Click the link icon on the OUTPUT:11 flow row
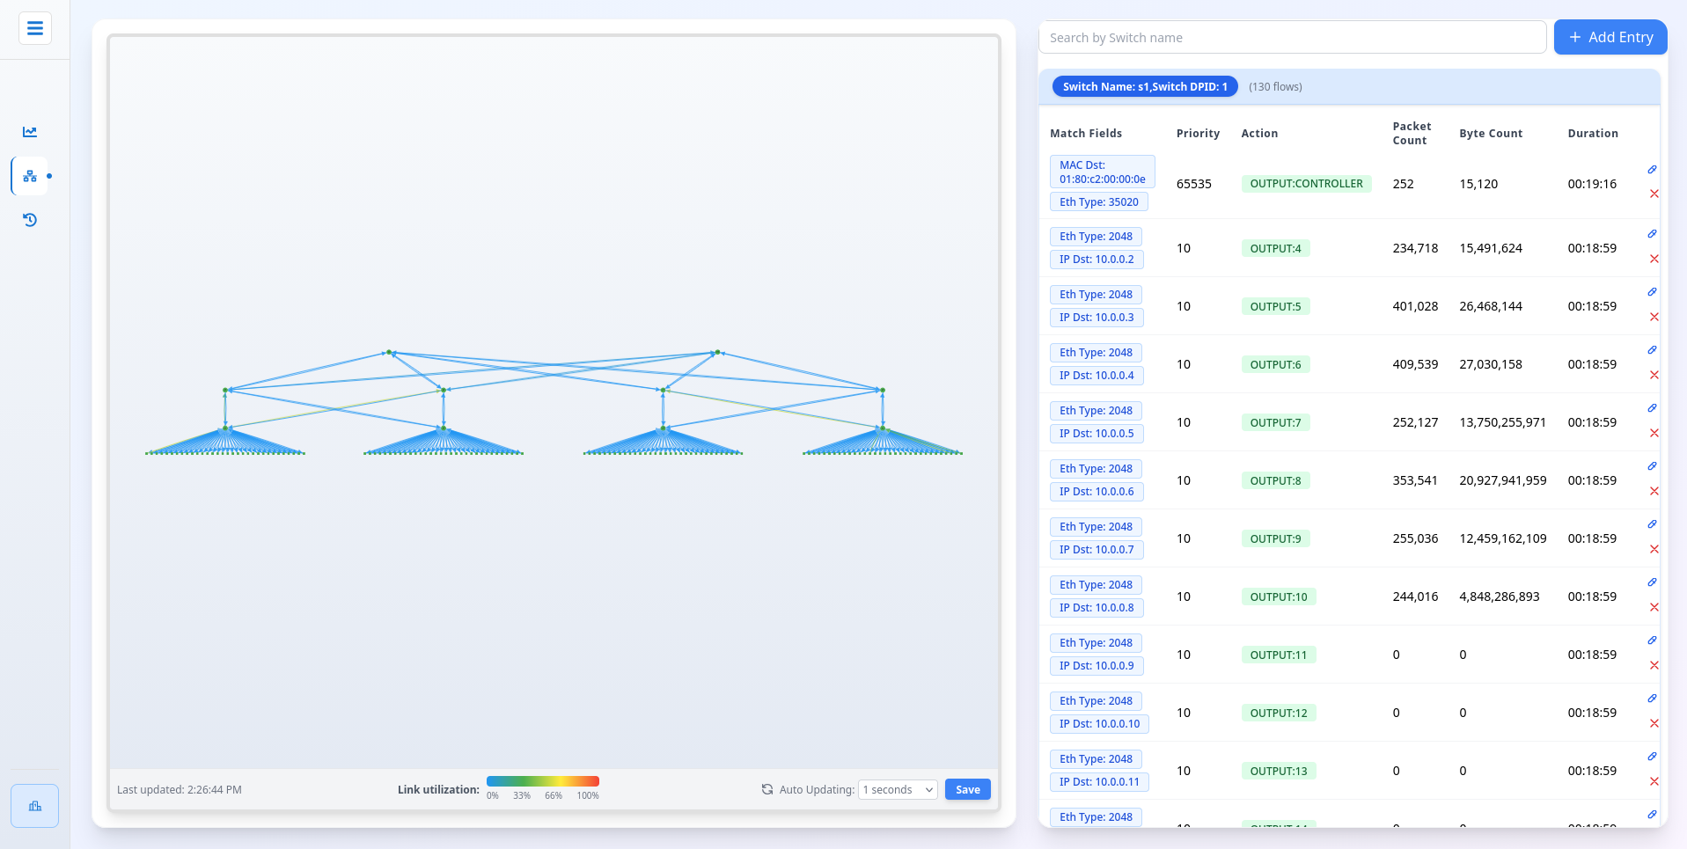Screen dimensions: 1687x849 coord(1650,640)
